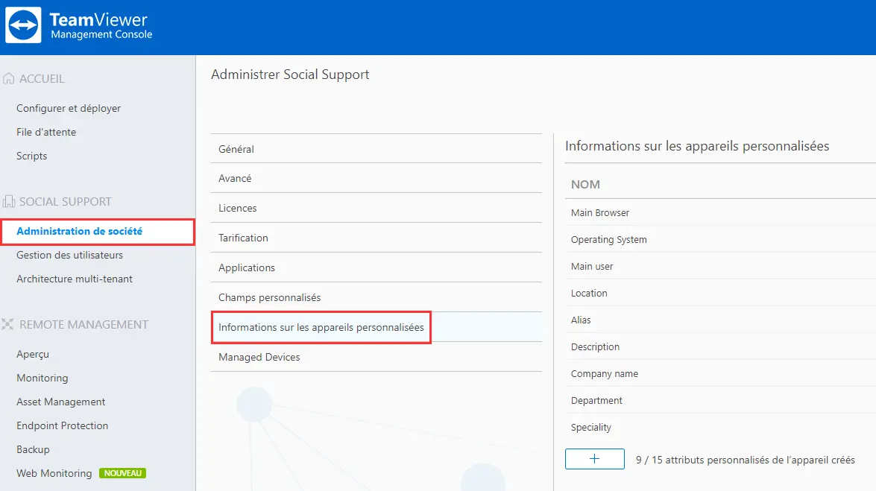Open the ACCUEIL section
Viewport: 876px width, 491px height.
click(x=42, y=79)
